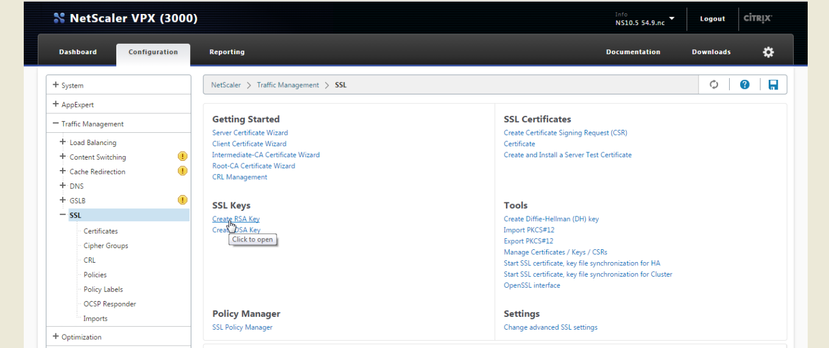Open the Info version dropdown arrow

point(672,18)
